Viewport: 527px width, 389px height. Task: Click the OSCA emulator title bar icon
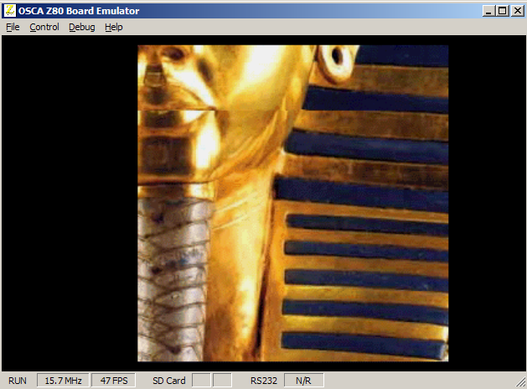[x=10, y=10]
